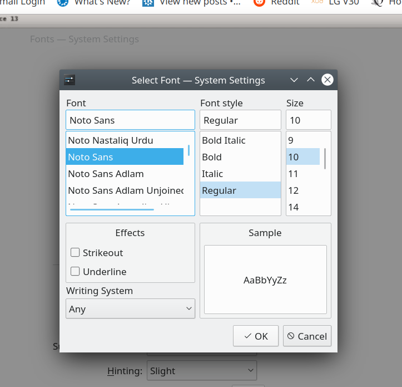Close the Select Font dialog
The image size is (402, 387).
327,80
